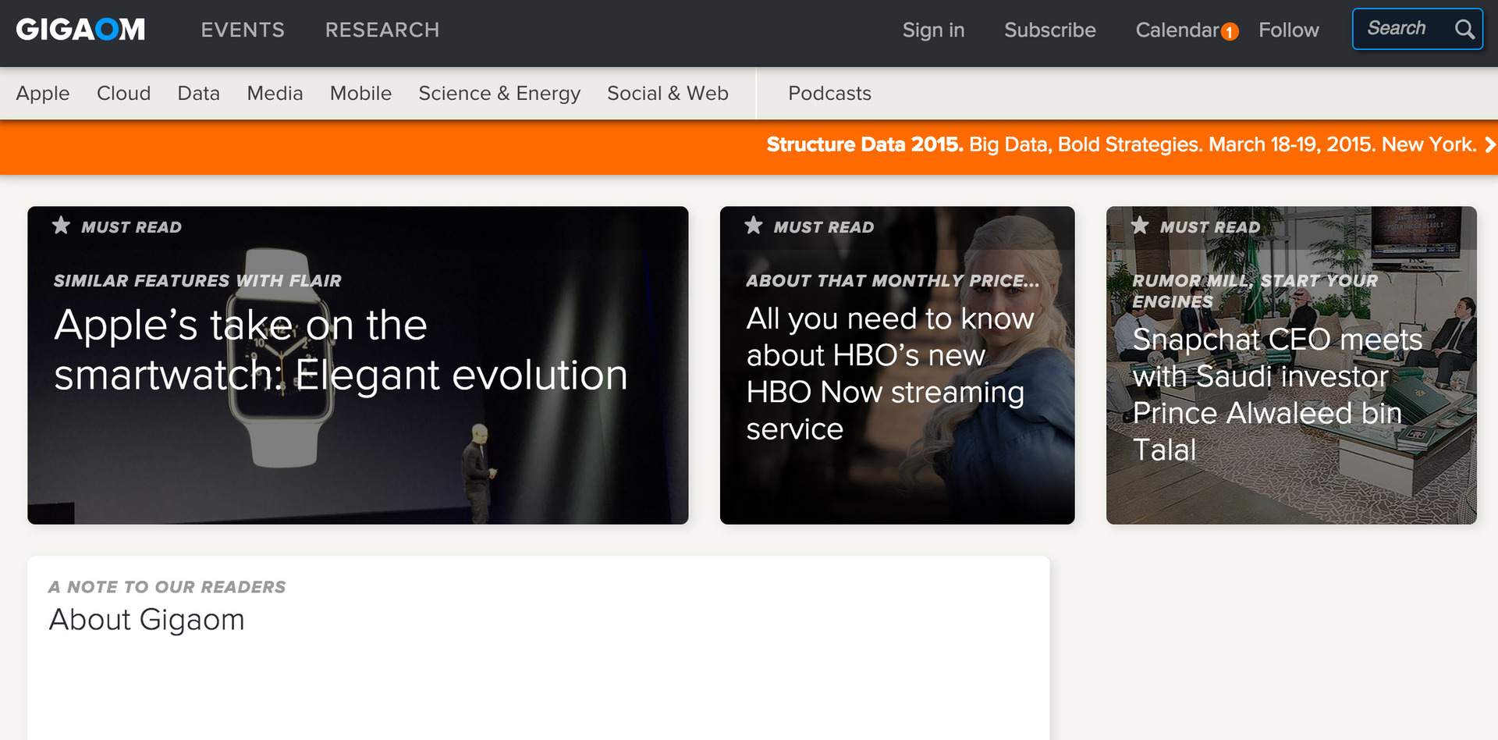Click Similar Features With Flair subtitle

[x=197, y=281]
